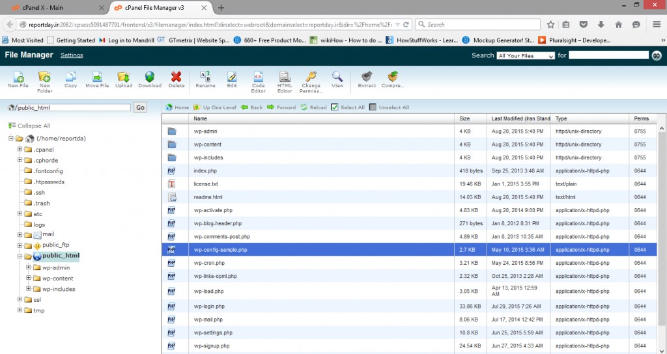Screen dimensions: 667x354
Task: Expand the .cpanel folder node
Action: (20, 150)
